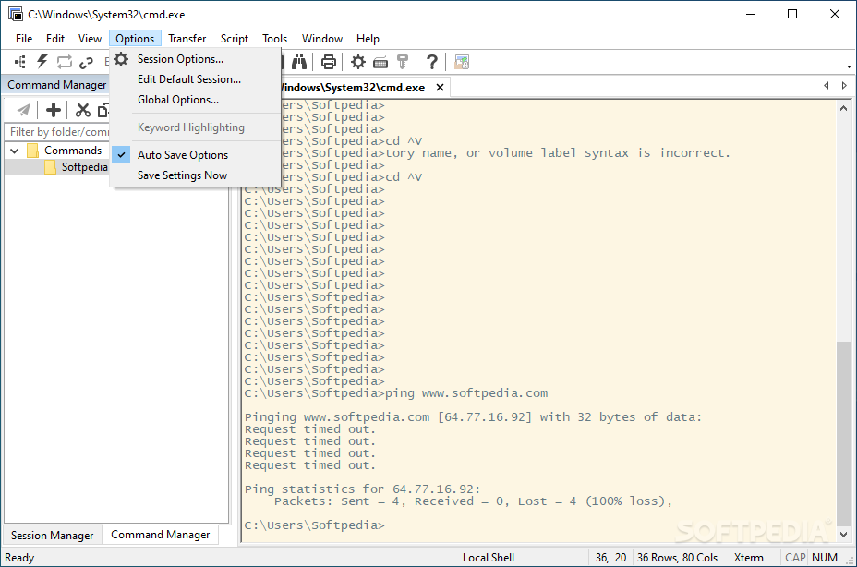The image size is (857, 567).
Task: Open the toolbar overflow arrow at right
Action: click(849, 66)
